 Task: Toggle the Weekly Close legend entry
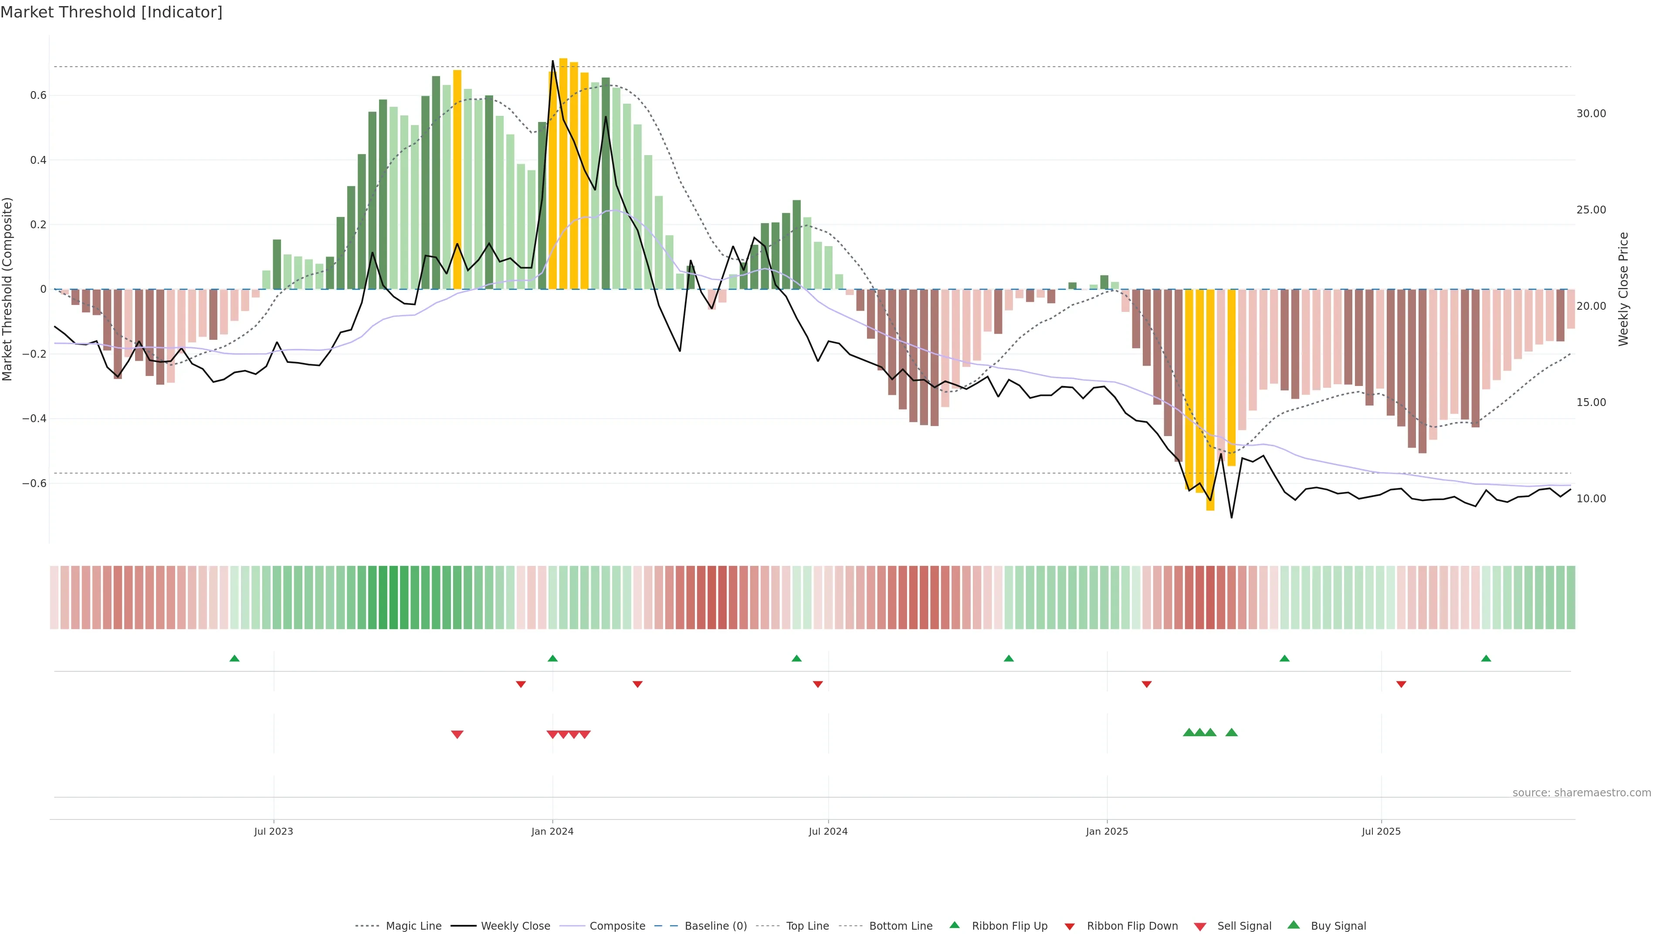tap(515, 926)
